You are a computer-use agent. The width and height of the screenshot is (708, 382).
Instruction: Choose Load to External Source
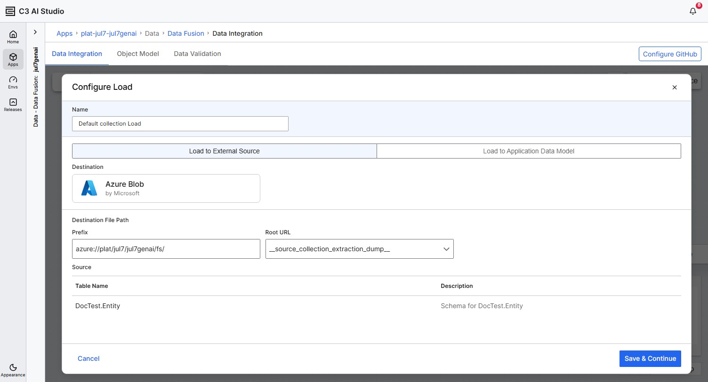click(225, 151)
